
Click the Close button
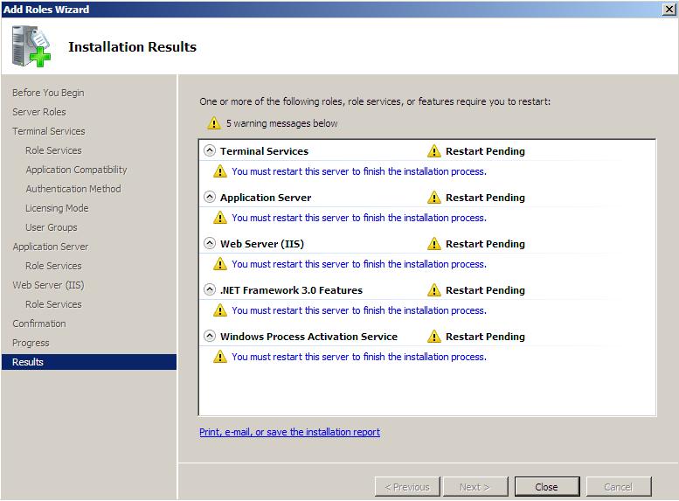(x=547, y=487)
